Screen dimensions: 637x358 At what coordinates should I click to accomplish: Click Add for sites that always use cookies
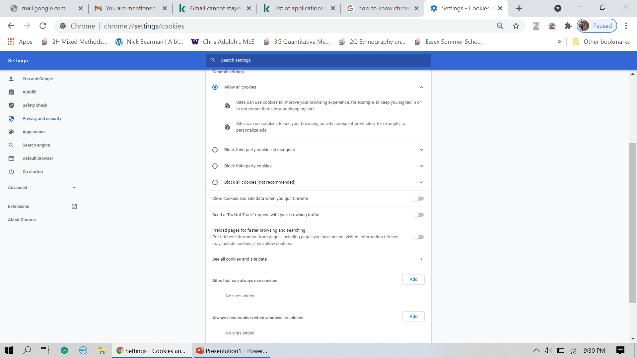point(413,279)
